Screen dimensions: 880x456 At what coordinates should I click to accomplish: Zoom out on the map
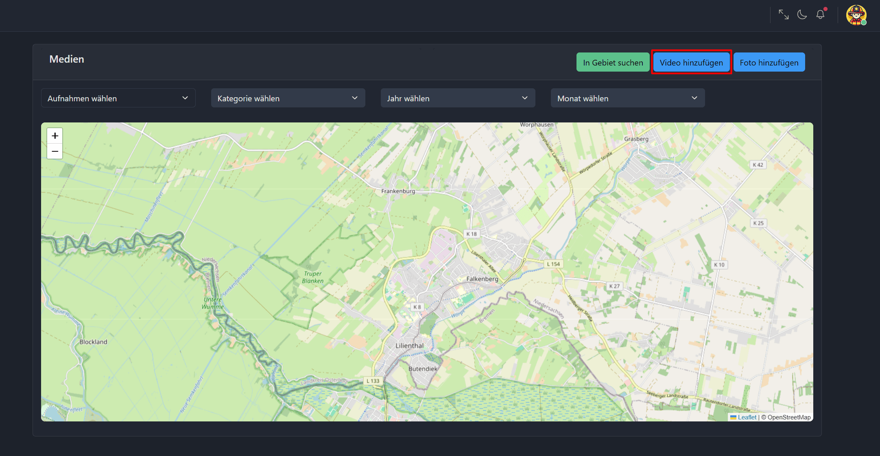pos(55,151)
